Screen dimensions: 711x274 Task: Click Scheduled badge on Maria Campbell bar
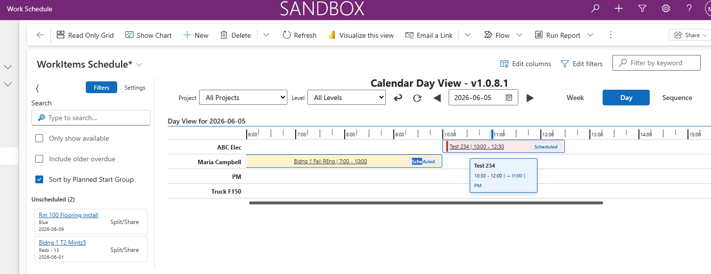(x=423, y=161)
